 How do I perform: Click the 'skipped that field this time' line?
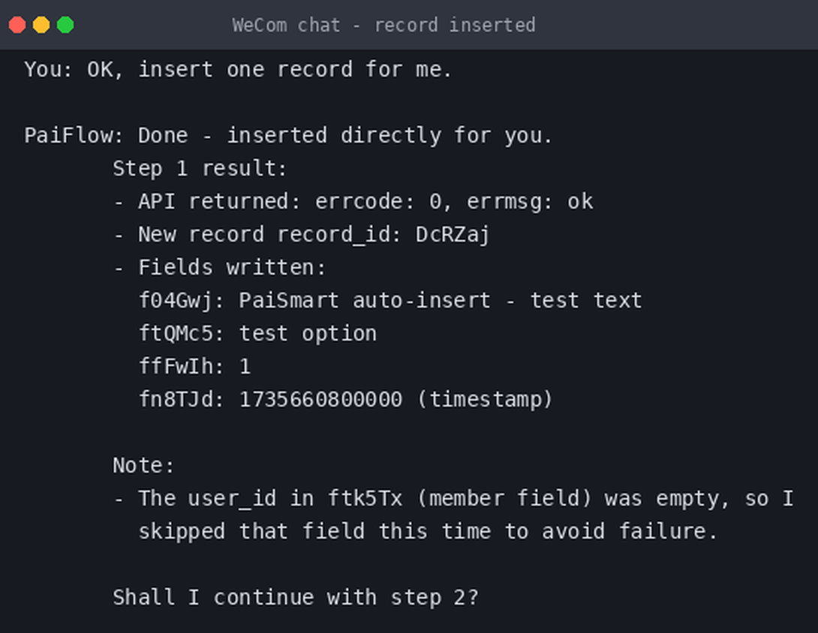pos(428,532)
